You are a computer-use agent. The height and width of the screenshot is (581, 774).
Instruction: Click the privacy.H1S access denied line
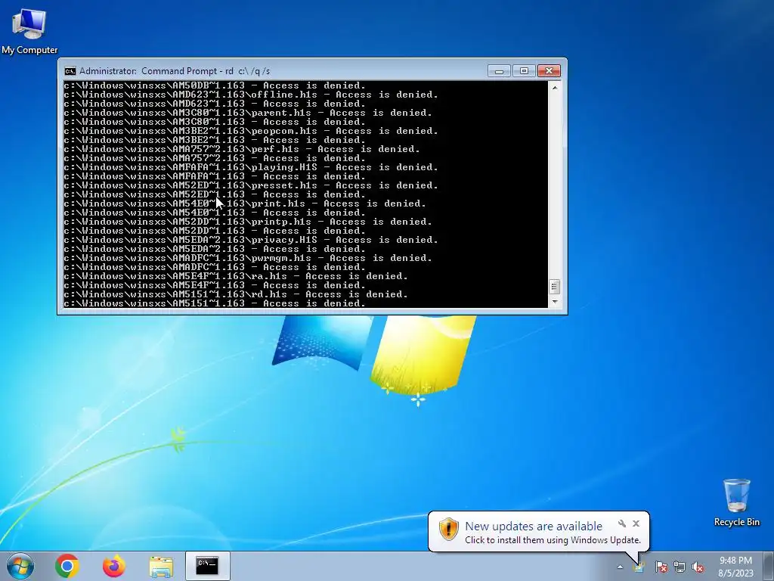[251, 240]
